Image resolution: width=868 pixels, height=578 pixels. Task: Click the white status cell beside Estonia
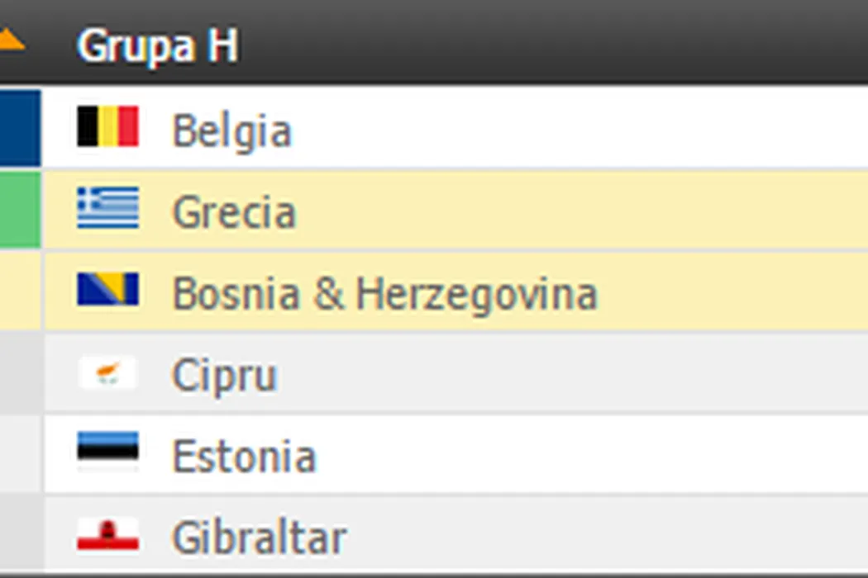click(x=20, y=454)
